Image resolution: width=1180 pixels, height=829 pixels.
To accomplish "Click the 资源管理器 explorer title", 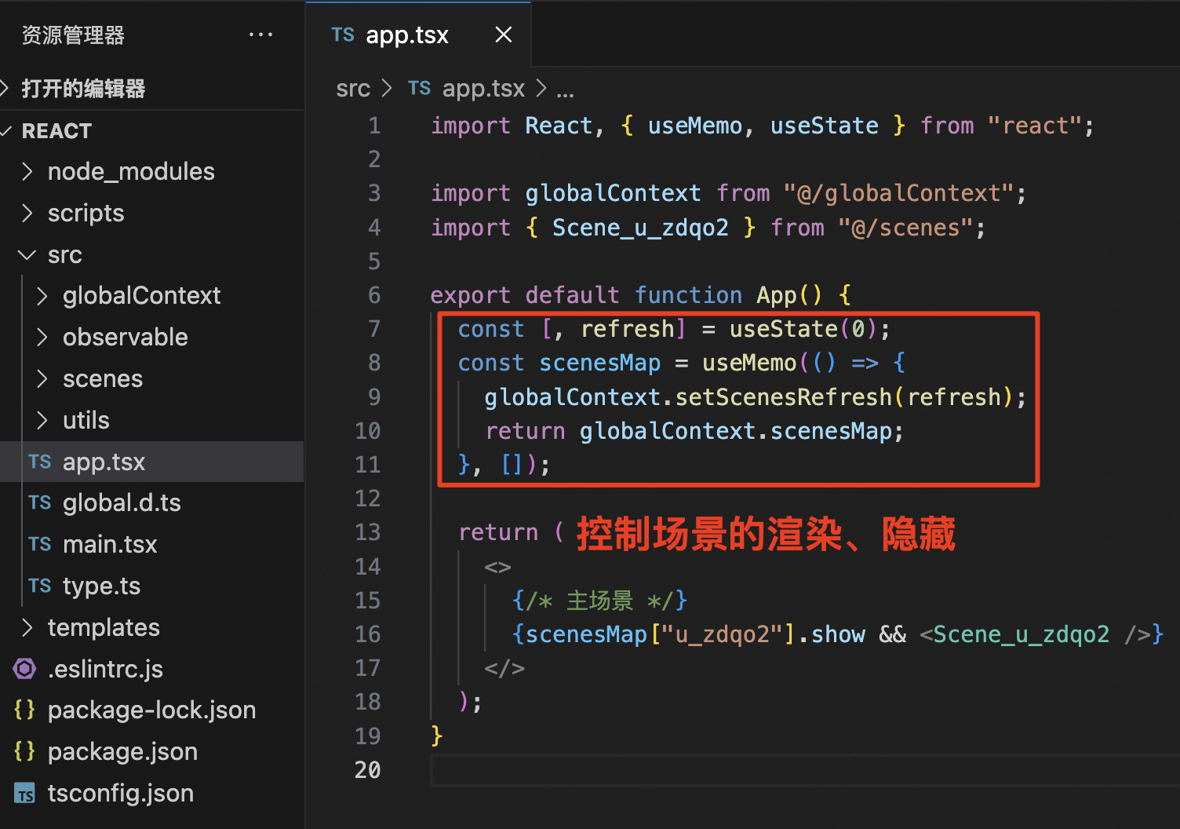I will [73, 35].
